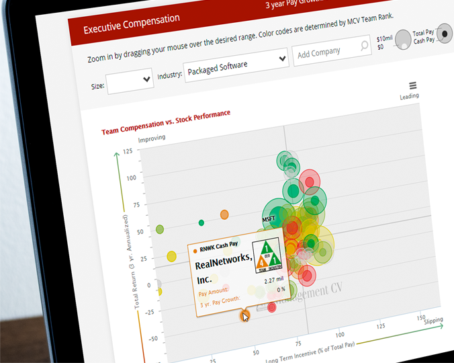Click the Team Compensation vs. Stock Performance title
The height and width of the screenshot is (363, 454).
(166, 122)
